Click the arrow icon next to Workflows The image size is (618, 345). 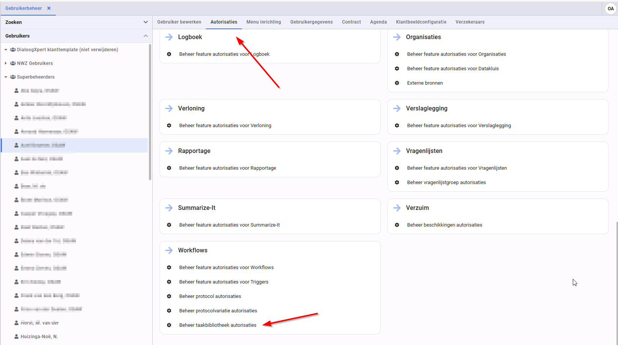169,250
